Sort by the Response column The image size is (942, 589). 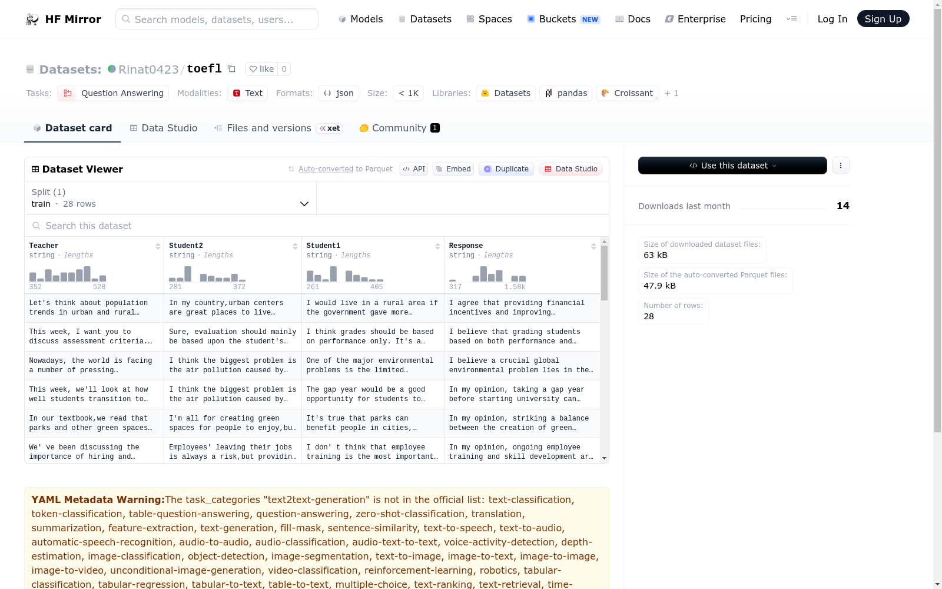point(593,246)
